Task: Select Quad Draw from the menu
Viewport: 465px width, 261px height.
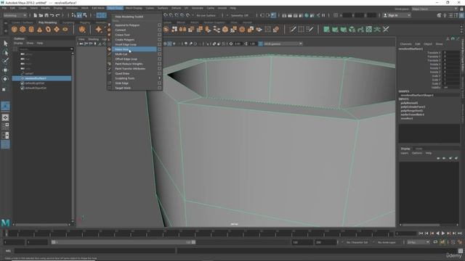Action: pos(122,73)
